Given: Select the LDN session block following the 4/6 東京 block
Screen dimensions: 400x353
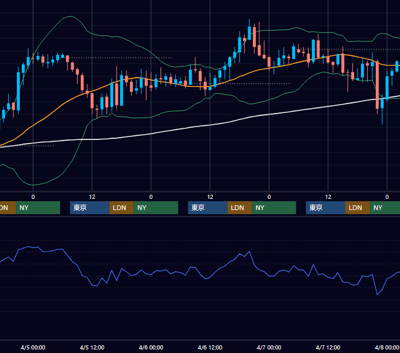Looking at the screenshot, I should coord(239,208).
